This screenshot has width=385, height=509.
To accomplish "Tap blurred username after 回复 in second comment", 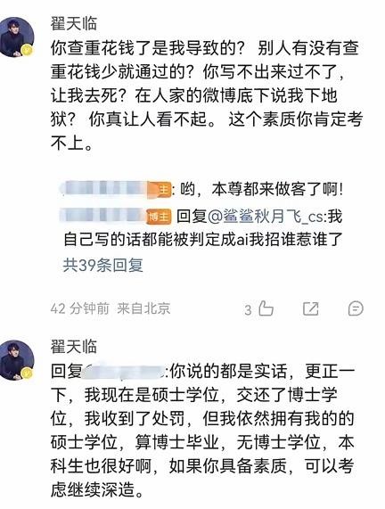I will click(124, 371).
